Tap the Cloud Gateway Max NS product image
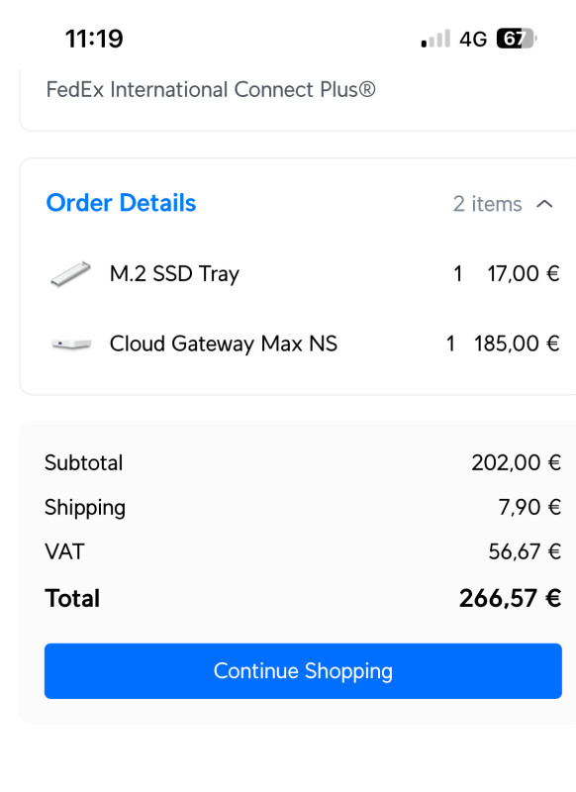 pos(71,344)
